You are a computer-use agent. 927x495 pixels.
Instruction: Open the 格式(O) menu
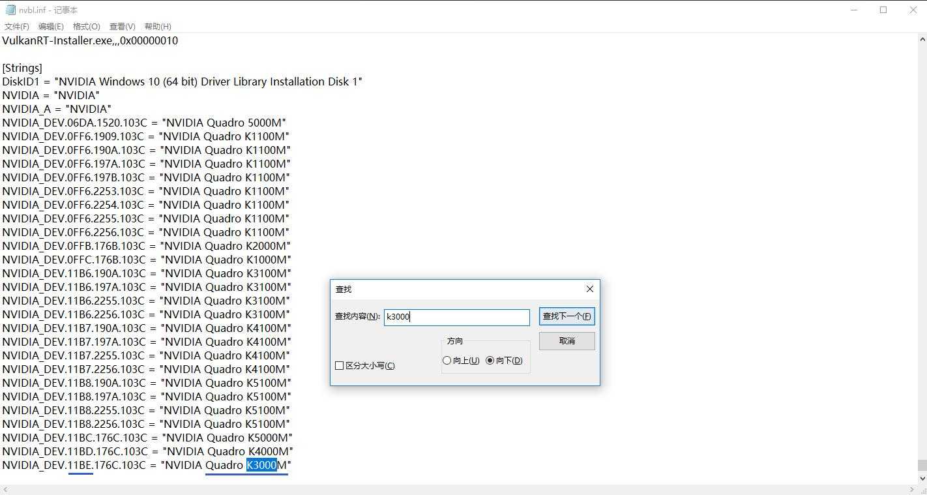click(87, 27)
